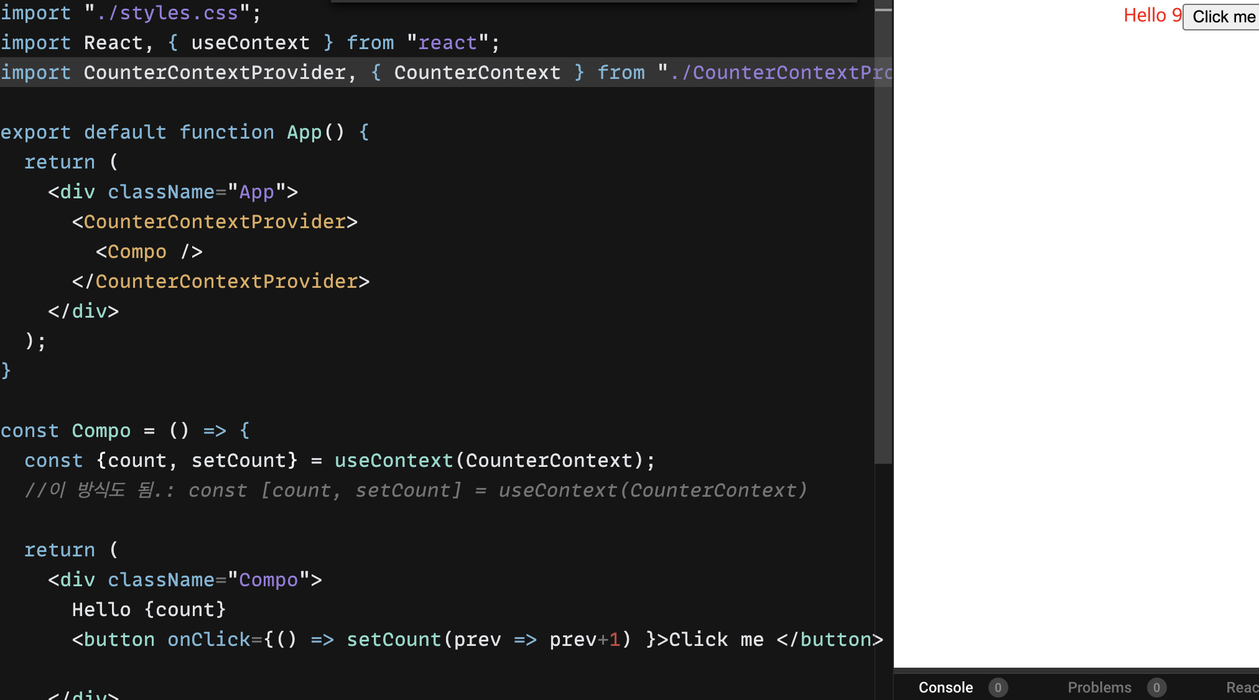Viewport: 1259px width, 700px height.
Task: Click the Console count badge showing 0
Action: [x=998, y=688]
